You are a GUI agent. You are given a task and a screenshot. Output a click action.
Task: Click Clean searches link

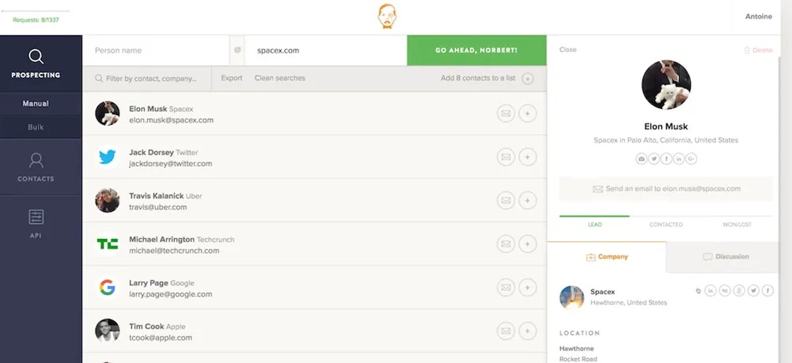(280, 78)
